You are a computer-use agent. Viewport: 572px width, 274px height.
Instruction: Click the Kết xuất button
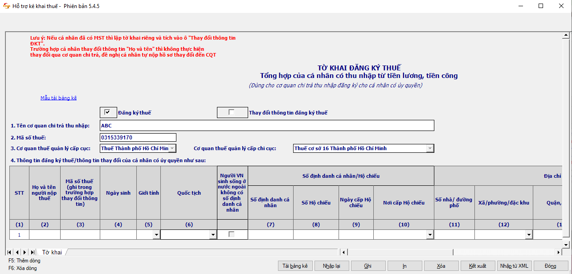pyautogui.click(x=478, y=266)
